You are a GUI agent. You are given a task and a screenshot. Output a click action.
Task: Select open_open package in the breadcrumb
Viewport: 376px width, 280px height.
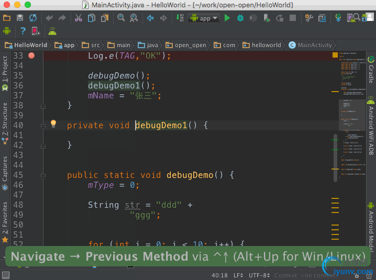click(x=186, y=45)
